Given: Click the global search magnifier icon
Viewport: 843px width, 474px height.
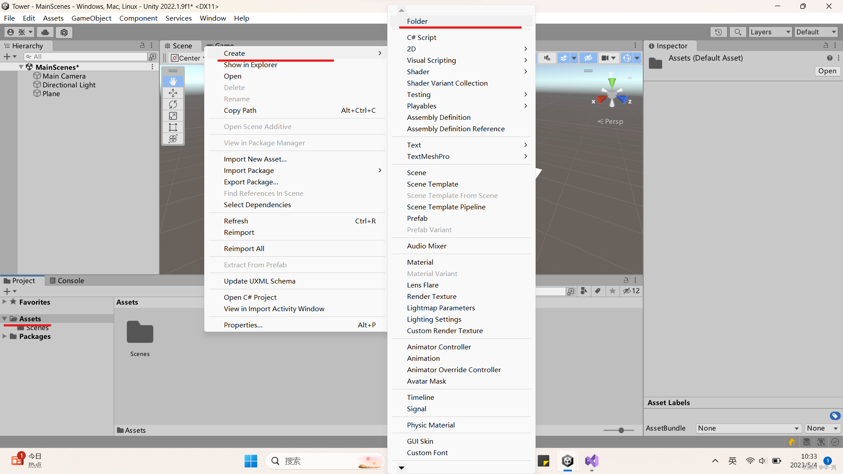Looking at the screenshot, I should click(738, 32).
